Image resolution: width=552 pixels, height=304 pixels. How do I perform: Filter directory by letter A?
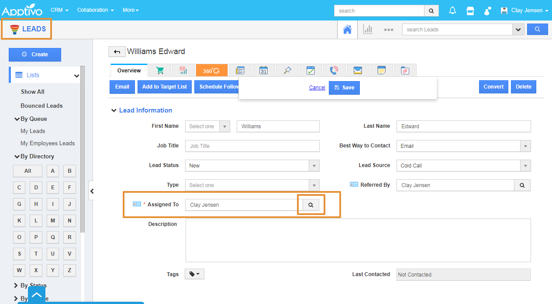coord(53,171)
